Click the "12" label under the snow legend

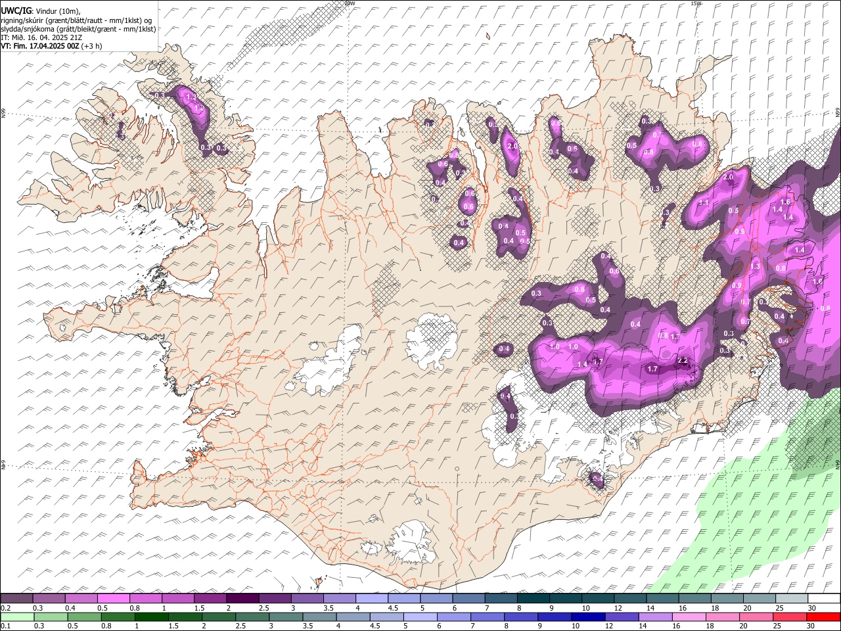(x=618, y=608)
